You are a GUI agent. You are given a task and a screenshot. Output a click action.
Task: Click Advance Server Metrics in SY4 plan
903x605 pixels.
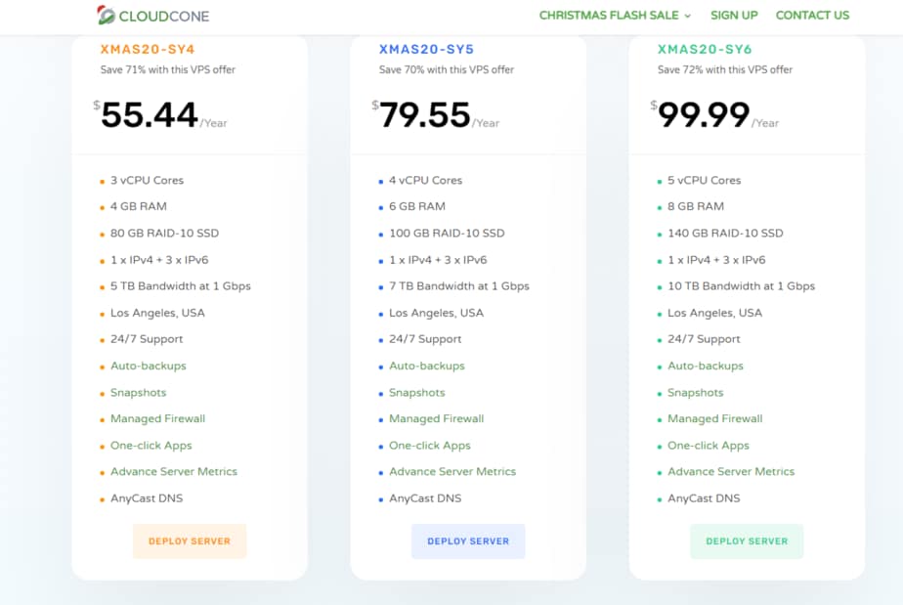pos(174,471)
